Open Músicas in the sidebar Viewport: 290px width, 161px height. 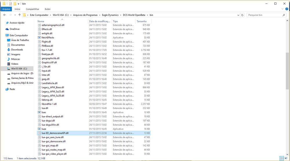16,59
